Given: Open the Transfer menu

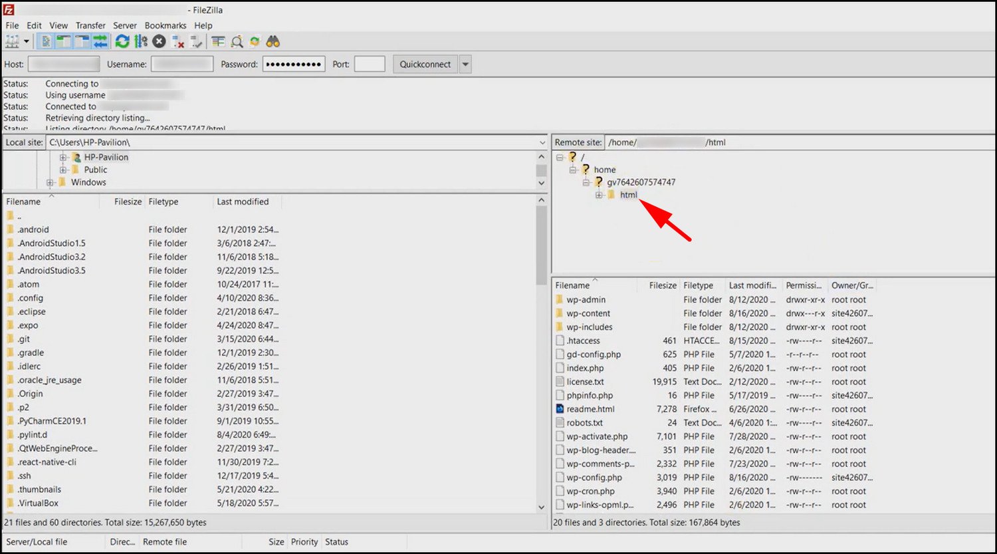Looking at the screenshot, I should pos(90,25).
